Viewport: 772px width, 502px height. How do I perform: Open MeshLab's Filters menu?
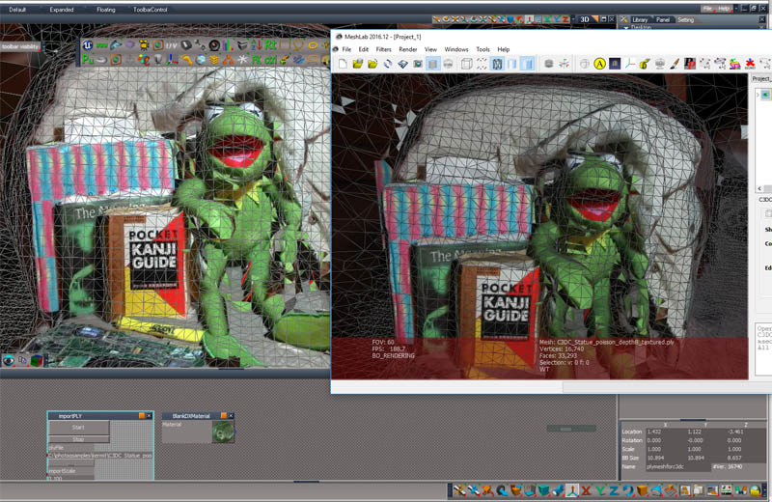(383, 49)
